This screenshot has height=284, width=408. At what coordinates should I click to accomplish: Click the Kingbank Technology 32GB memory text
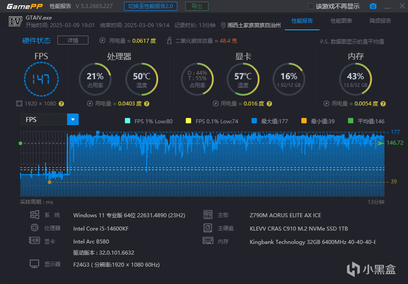click(x=312, y=242)
